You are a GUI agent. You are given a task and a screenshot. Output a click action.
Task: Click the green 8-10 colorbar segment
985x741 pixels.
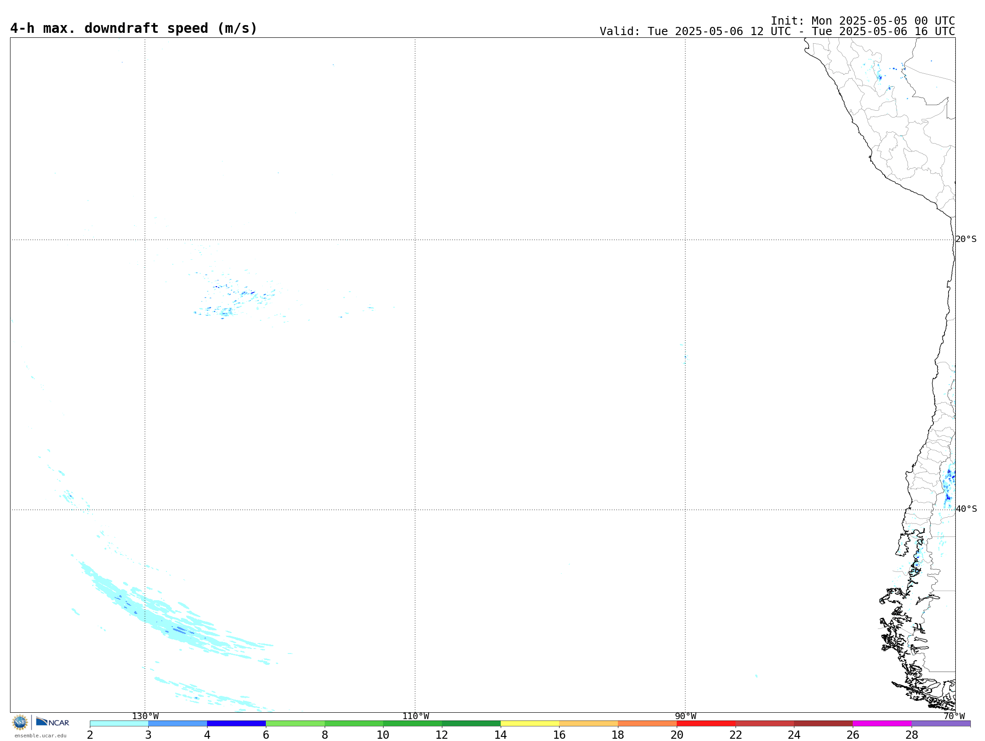[354, 724]
